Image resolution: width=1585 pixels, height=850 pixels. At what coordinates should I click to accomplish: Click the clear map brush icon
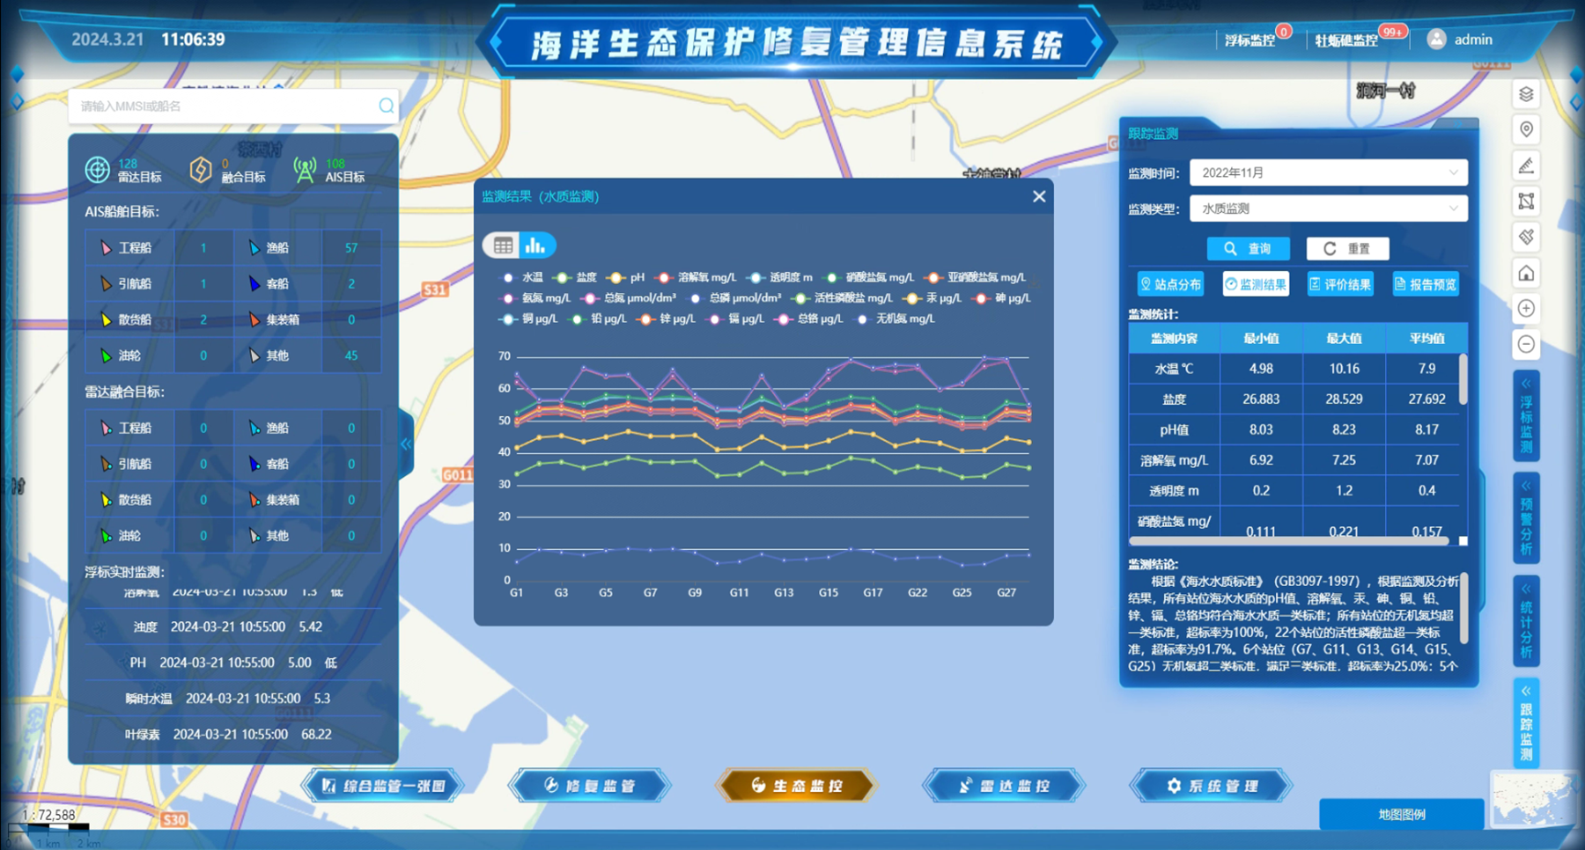pos(1526,237)
